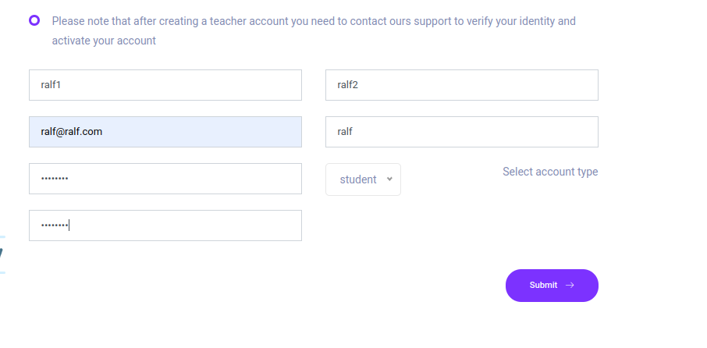The height and width of the screenshot is (348, 707).
Task: Click the masked dots in first password field
Action: coord(55,179)
